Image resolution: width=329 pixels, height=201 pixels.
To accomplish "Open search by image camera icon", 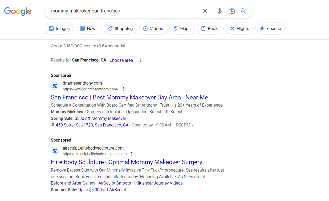I will coord(231,11).
